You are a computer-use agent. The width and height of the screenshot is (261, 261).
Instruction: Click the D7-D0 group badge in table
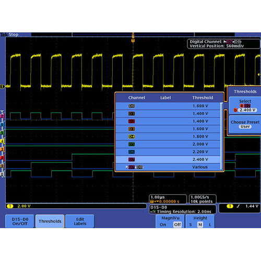(x=136, y=167)
